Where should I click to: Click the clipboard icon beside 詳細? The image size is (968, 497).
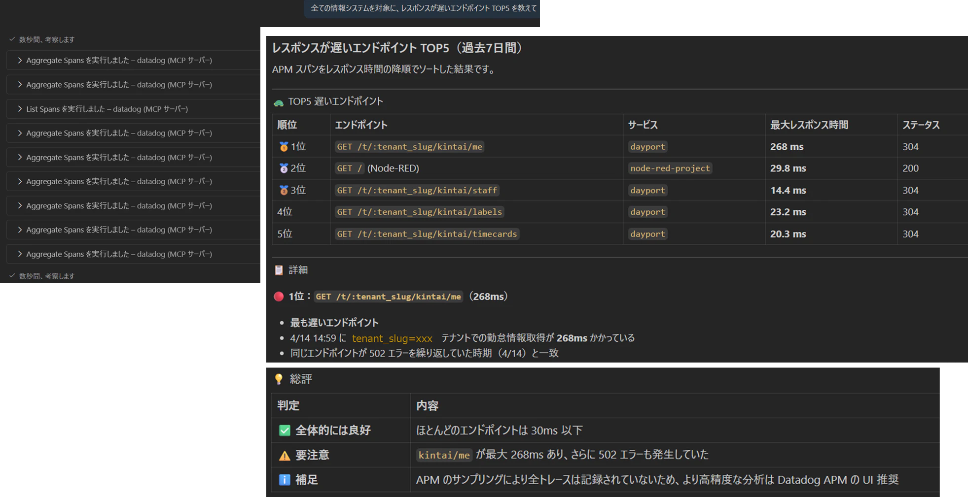[x=279, y=270]
